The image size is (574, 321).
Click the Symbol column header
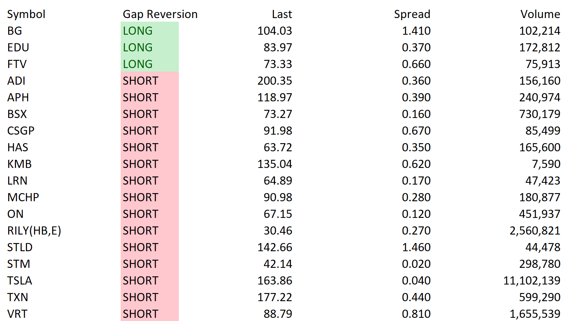coord(26,14)
